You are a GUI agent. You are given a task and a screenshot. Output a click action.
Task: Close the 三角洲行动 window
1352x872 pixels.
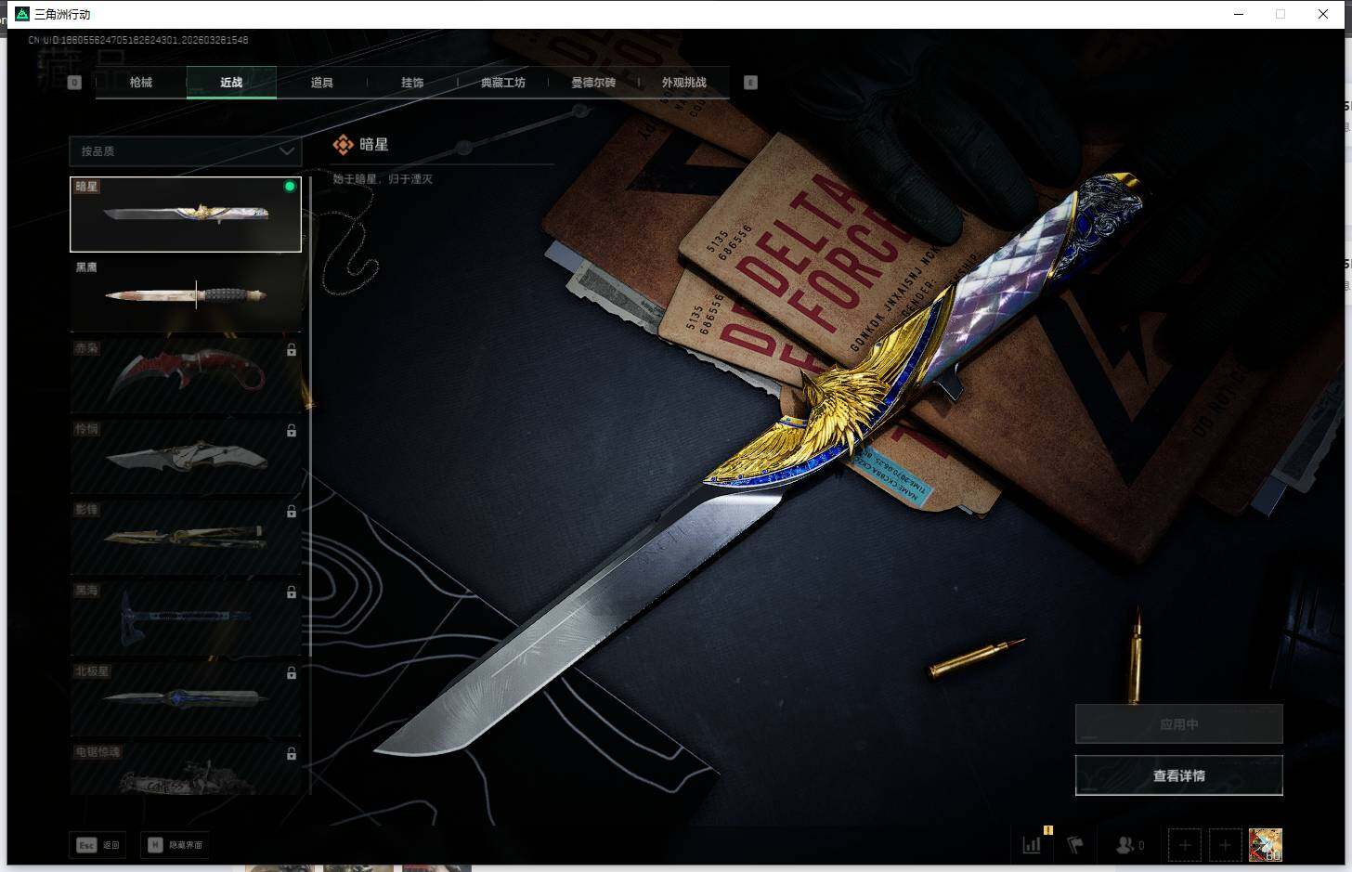point(1323,14)
